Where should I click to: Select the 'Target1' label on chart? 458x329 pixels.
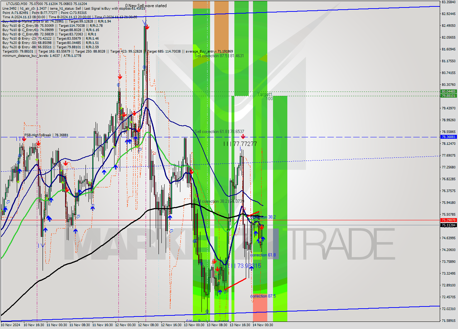coord(265,94)
